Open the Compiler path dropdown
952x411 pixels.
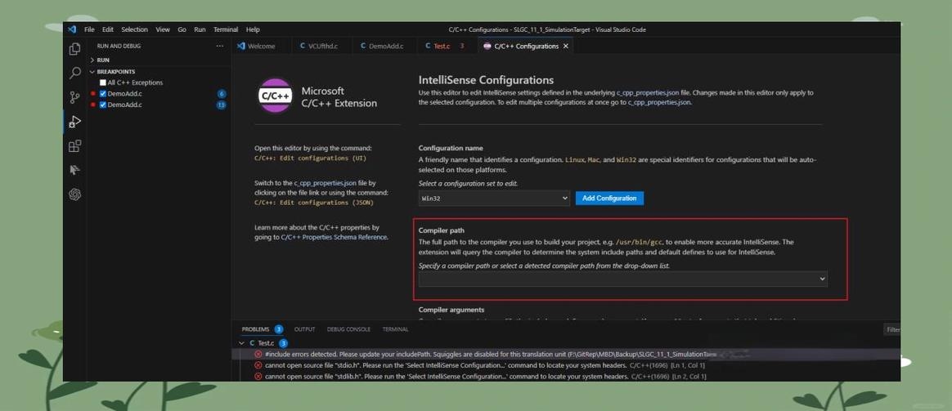[x=623, y=279]
